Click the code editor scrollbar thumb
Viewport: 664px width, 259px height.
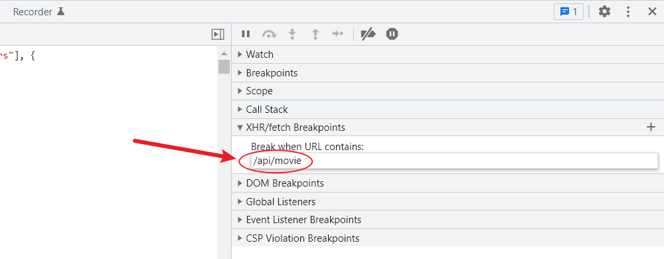tap(224, 67)
